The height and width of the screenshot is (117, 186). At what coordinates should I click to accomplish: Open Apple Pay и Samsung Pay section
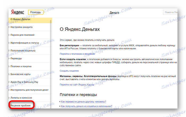(x=24, y=82)
